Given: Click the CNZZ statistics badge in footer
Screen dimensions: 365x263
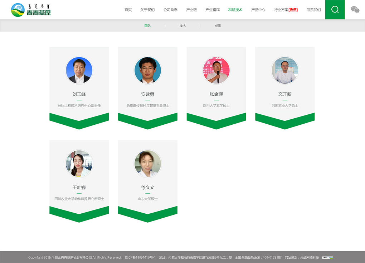Looking at the screenshot, I should 327,258.
